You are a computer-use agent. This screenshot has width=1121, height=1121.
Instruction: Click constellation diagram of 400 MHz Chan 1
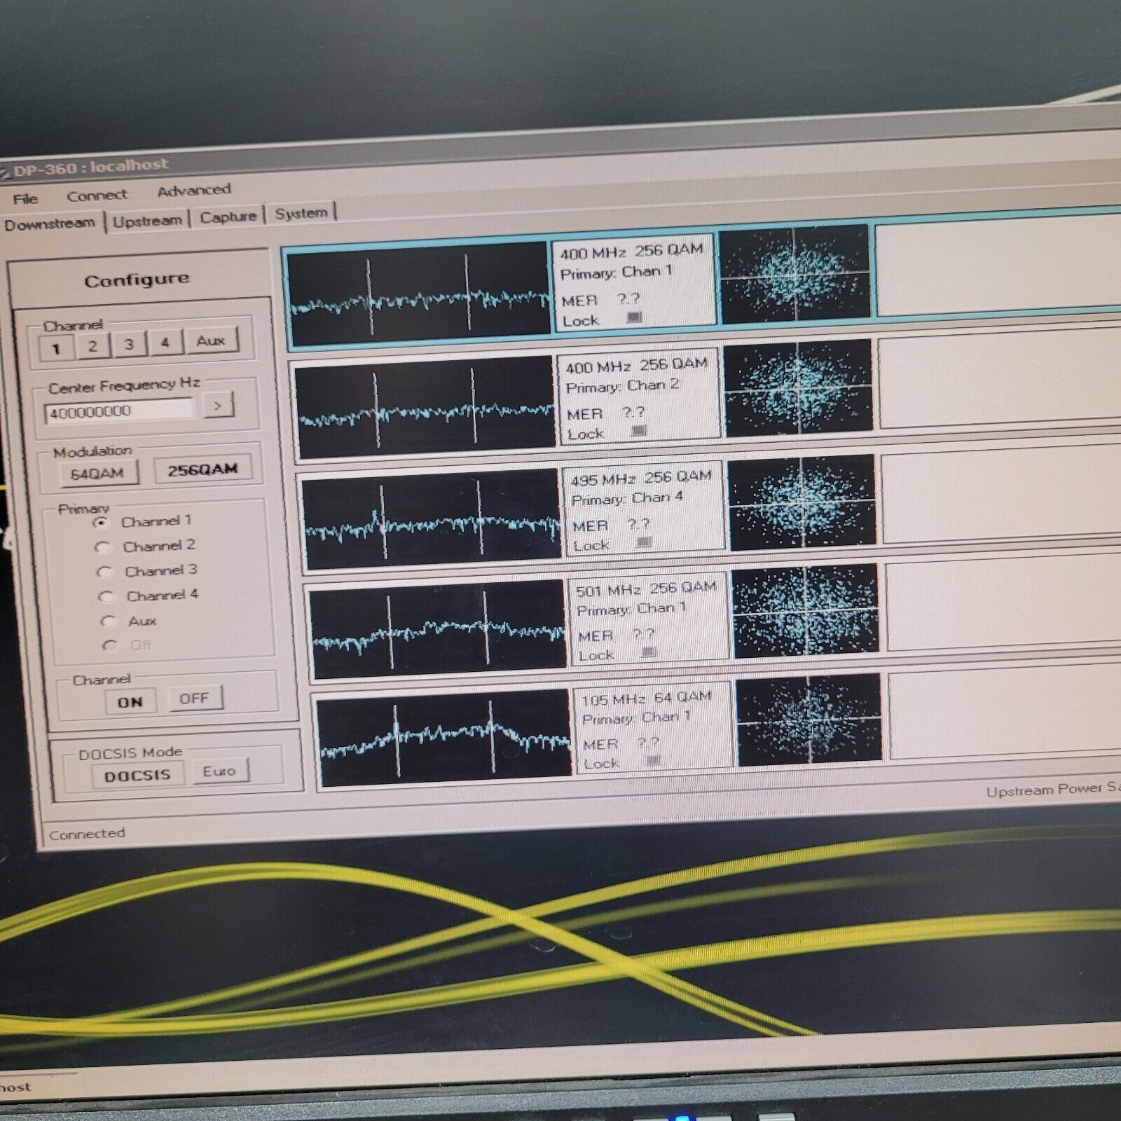point(795,273)
